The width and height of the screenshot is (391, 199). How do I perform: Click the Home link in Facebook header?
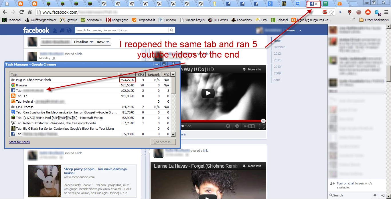pyautogui.click(x=291, y=30)
